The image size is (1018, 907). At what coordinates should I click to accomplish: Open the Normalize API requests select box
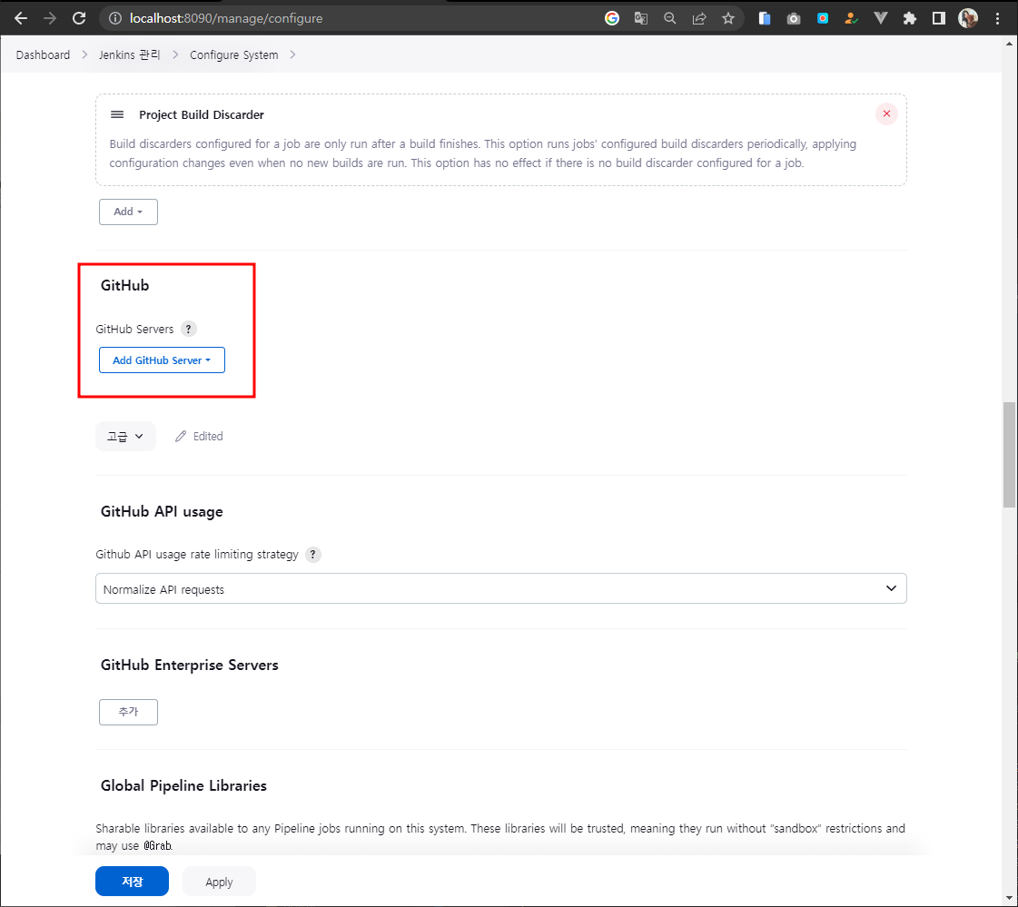coord(500,588)
